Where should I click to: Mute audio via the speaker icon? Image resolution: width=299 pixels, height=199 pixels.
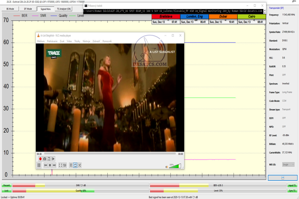click(x=166, y=166)
